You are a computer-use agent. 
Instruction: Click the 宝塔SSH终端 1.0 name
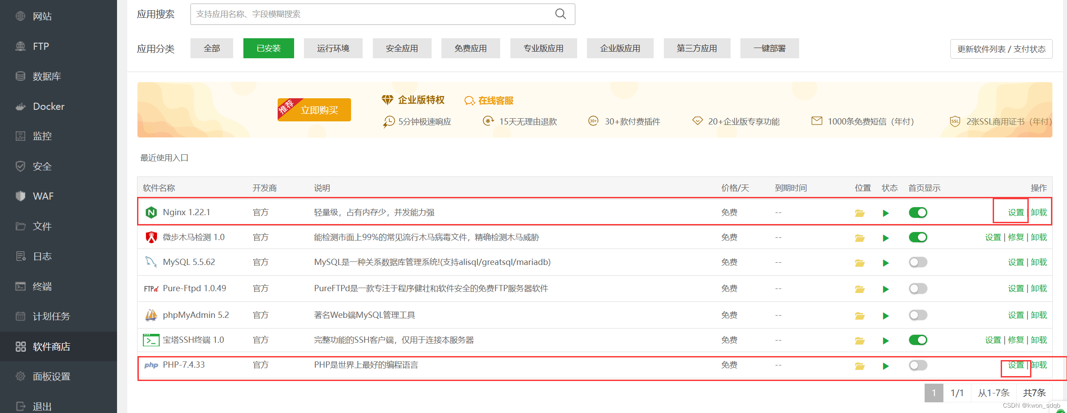(194, 340)
